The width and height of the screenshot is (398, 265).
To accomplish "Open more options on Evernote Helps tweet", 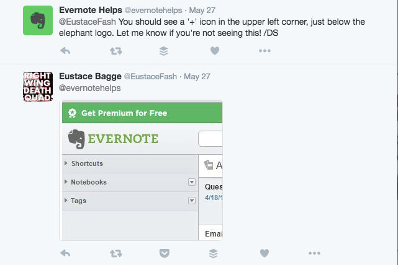I will click(x=265, y=51).
